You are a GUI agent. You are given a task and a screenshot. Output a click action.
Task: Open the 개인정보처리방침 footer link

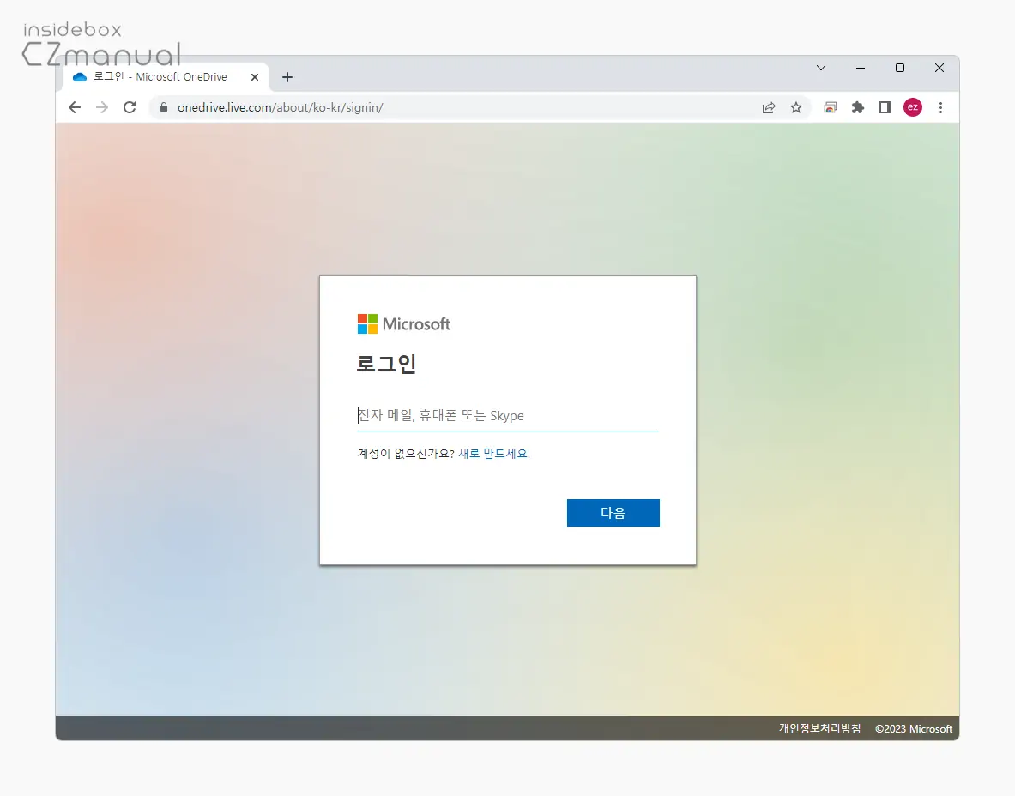pos(819,729)
